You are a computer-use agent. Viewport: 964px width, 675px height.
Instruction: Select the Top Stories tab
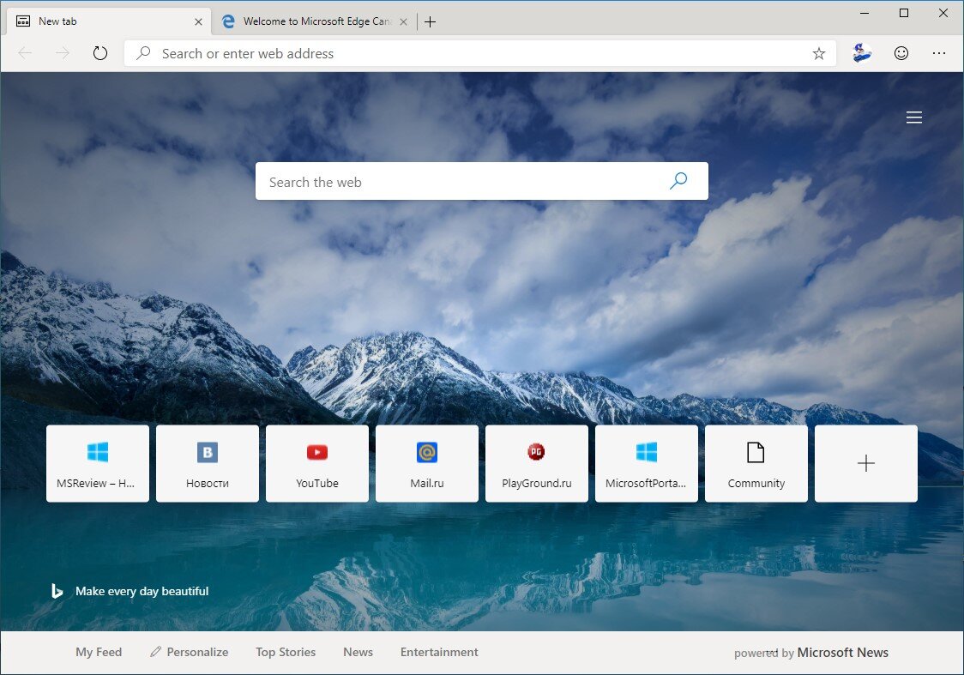(x=286, y=652)
